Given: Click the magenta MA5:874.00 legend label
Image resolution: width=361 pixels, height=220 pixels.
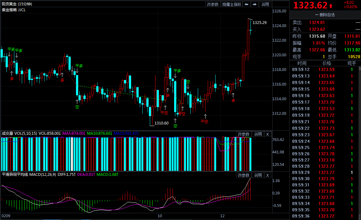Looking at the screenshot, I should (74, 133).
